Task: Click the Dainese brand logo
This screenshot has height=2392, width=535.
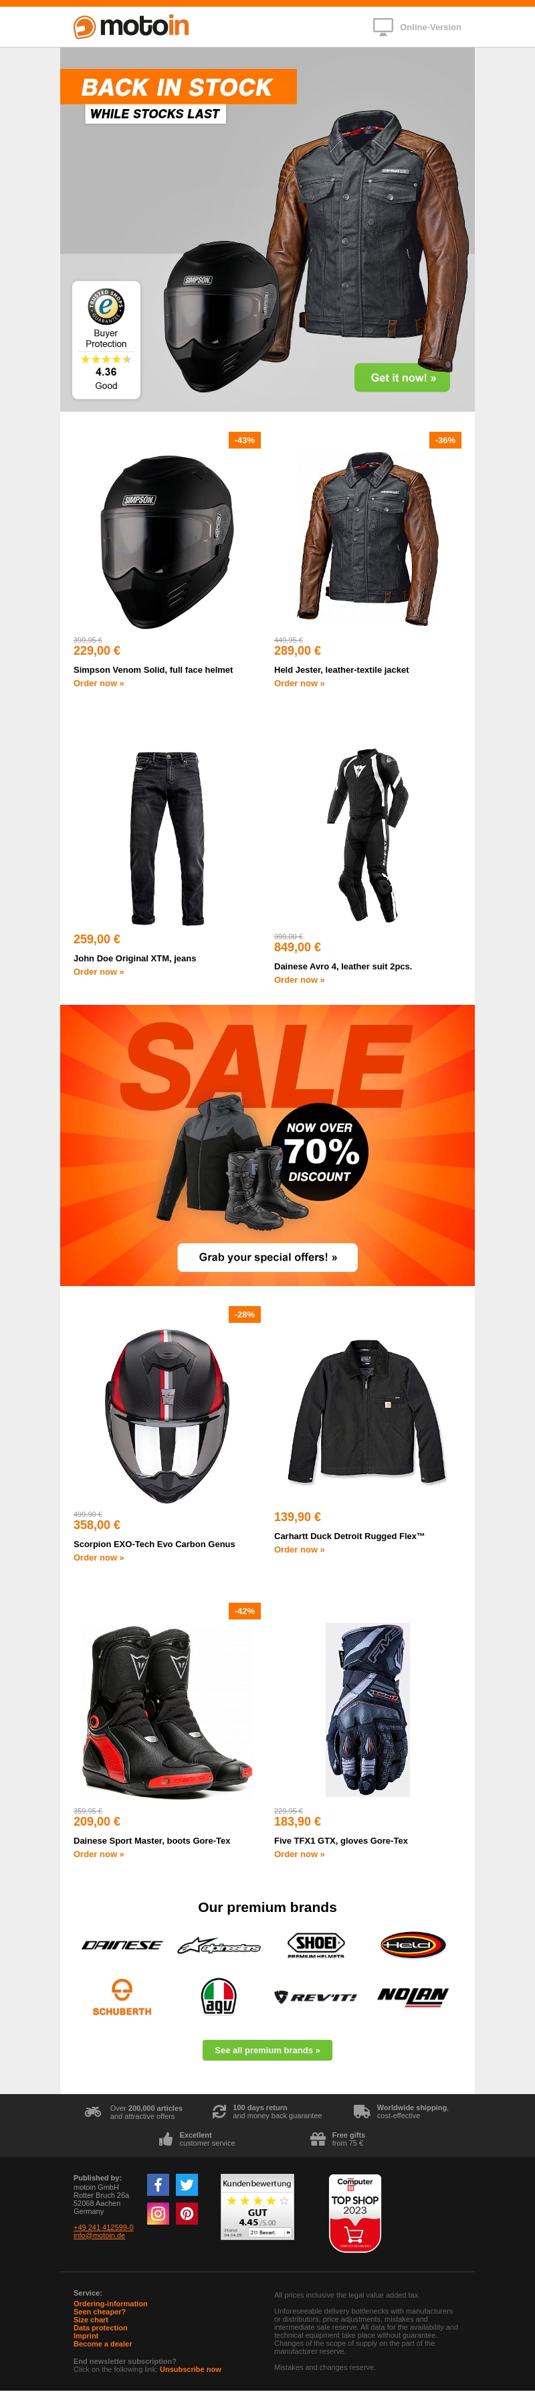Action: pos(122,1944)
